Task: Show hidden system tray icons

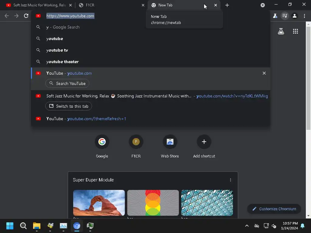Action: point(247,226)
